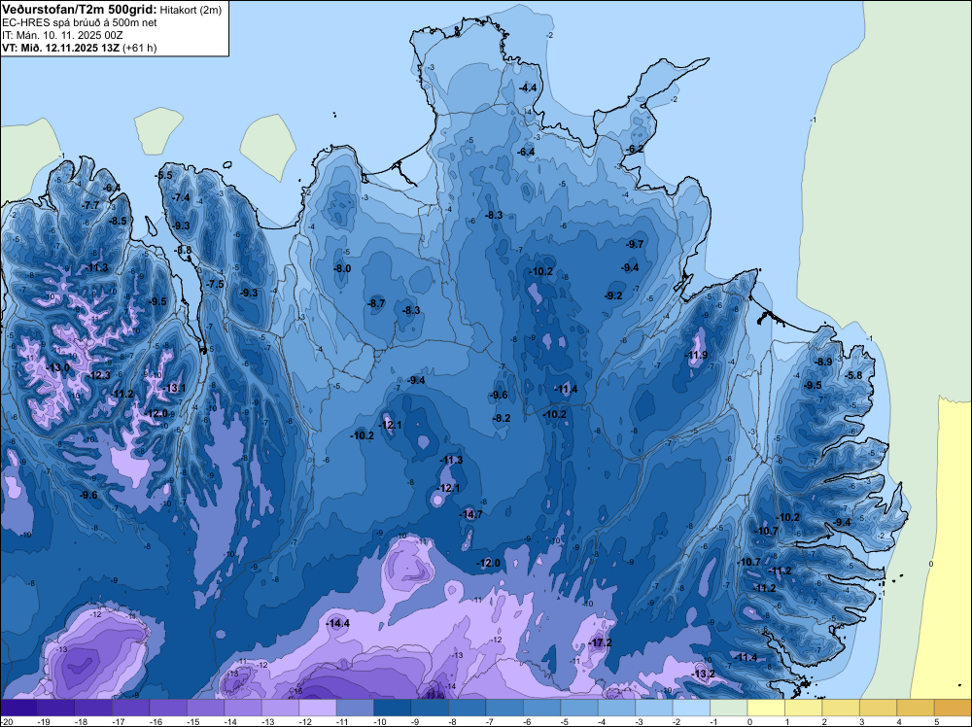Click the -11.9 temperature value

pyautogui.click(x=697, y=355)
